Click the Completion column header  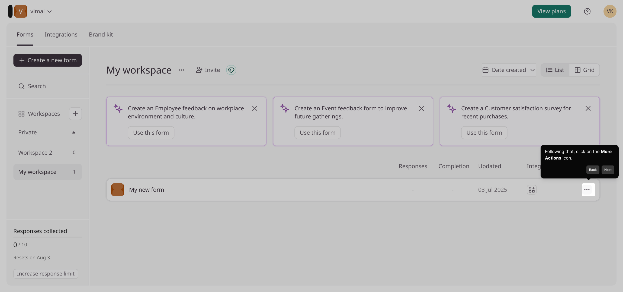[454, 166]
